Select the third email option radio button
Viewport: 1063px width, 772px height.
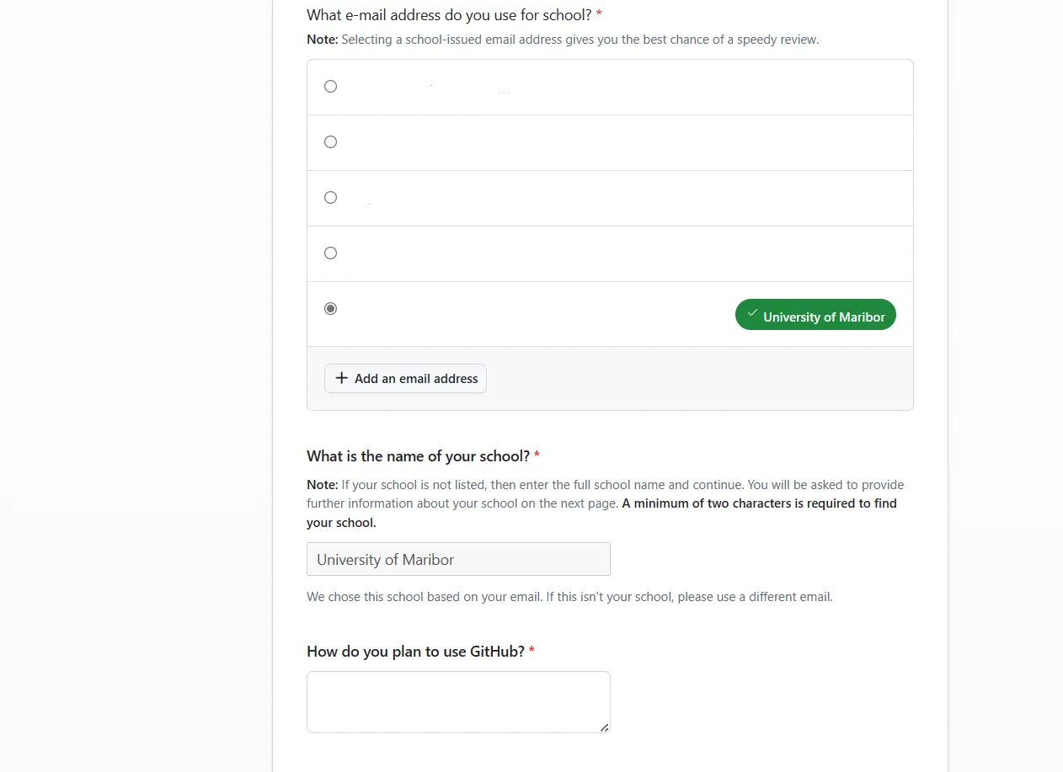[330, 198]
